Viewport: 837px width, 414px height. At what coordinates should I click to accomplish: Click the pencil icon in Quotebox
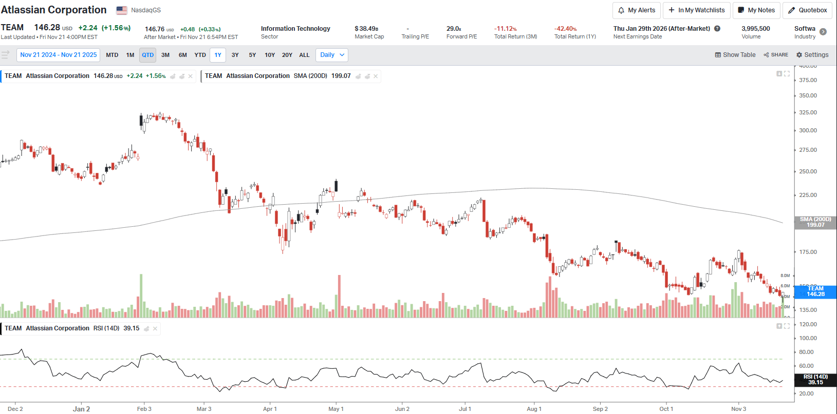click(792, 10)
